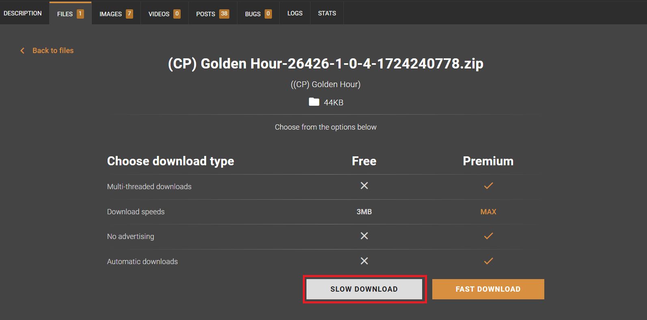Click the Back to files link
Viewport: 647px width, 320px height.
(53, 51)
